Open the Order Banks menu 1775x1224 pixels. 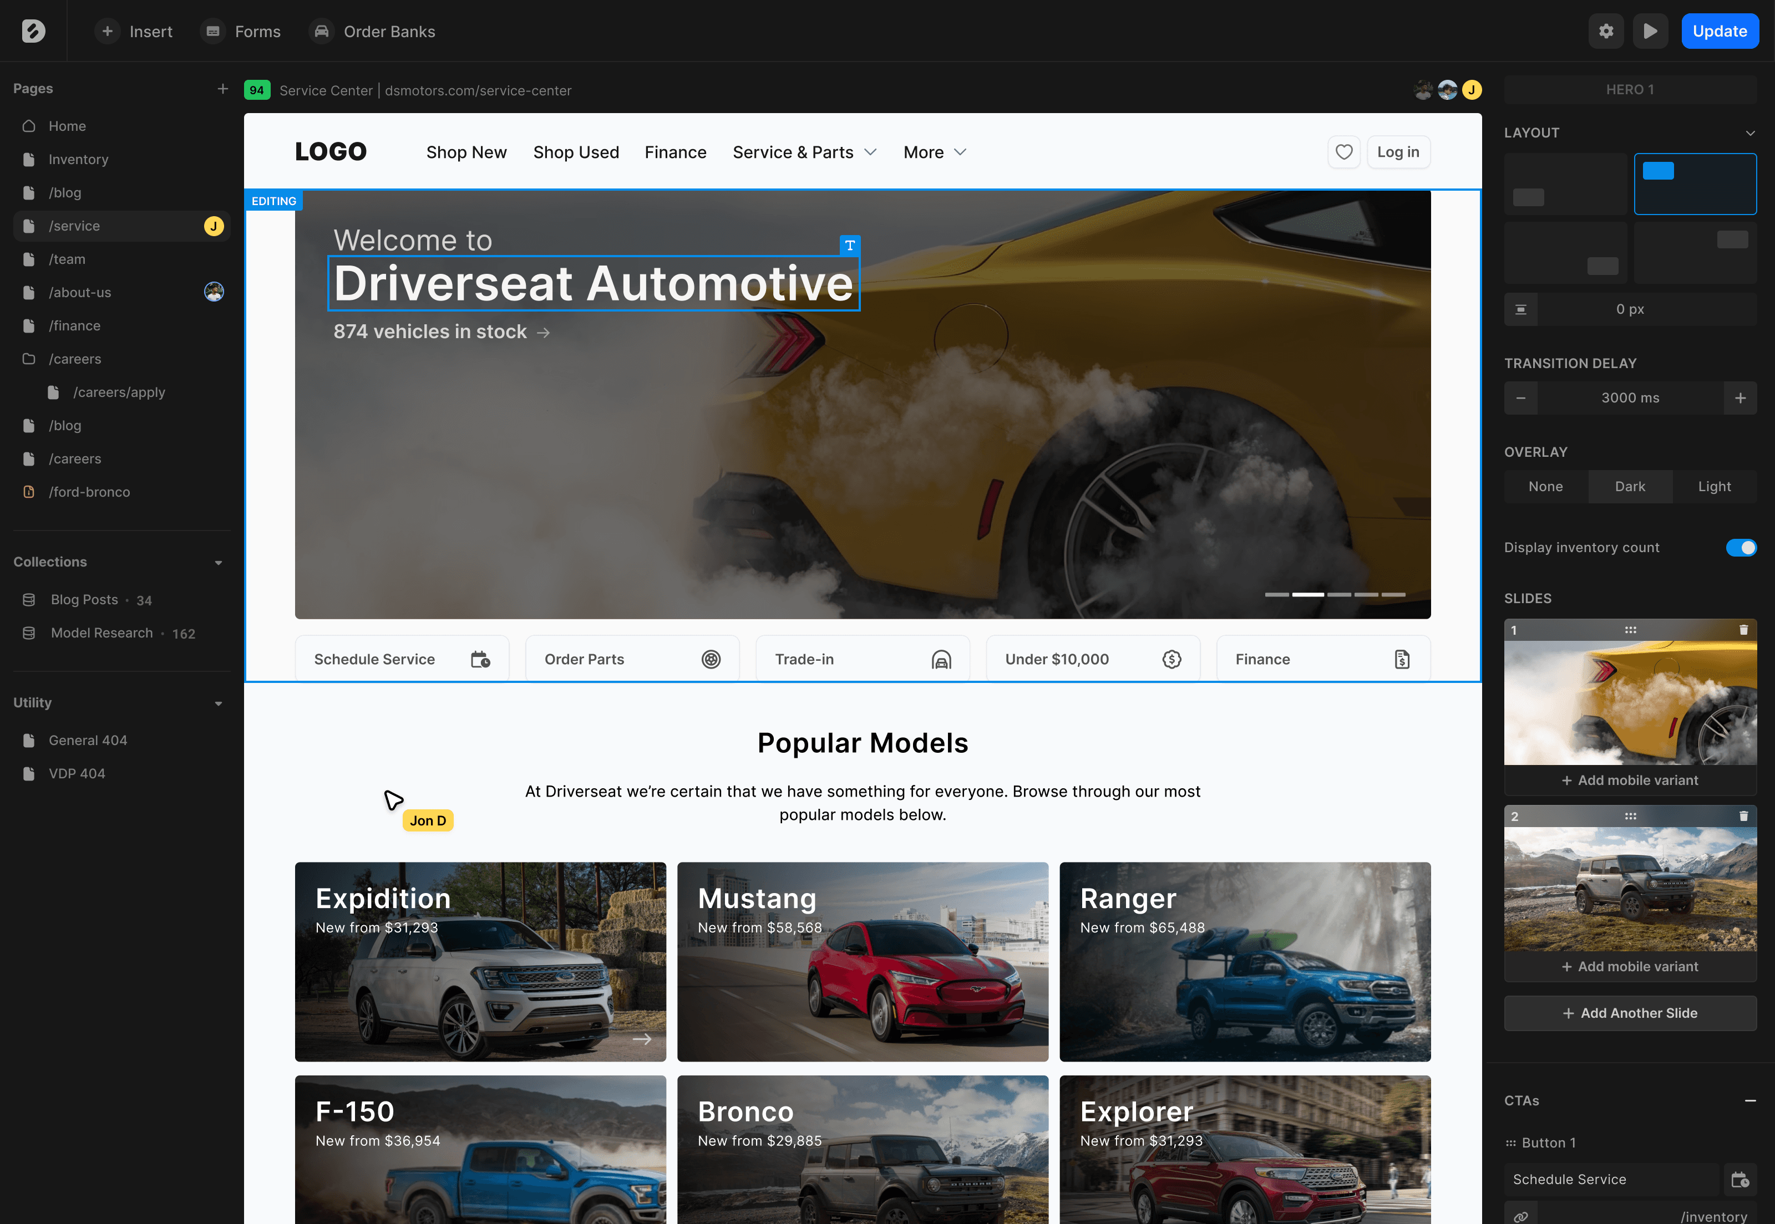pos(373,32)
